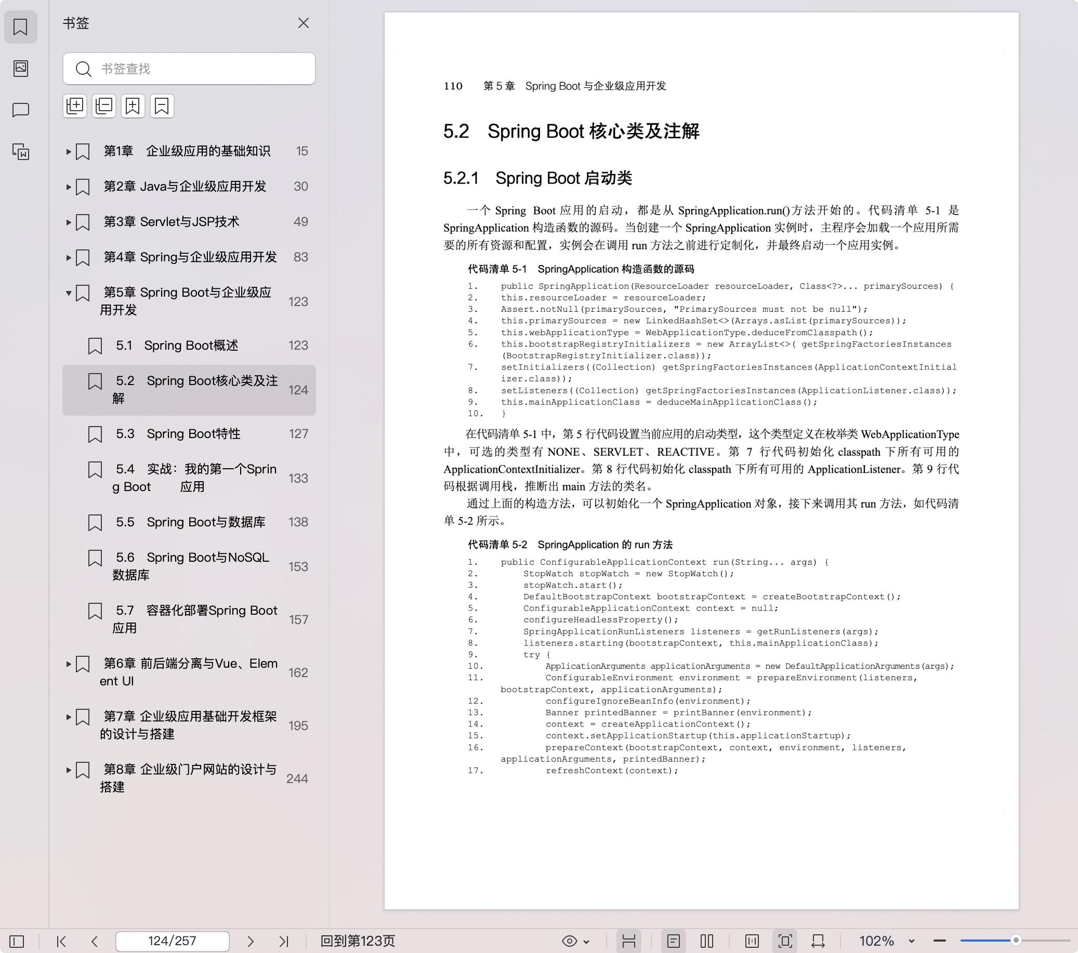This screenshot has width=1078, height=953.
Task: Click the eye protection mode icon
Action: [x=570, y=942]
